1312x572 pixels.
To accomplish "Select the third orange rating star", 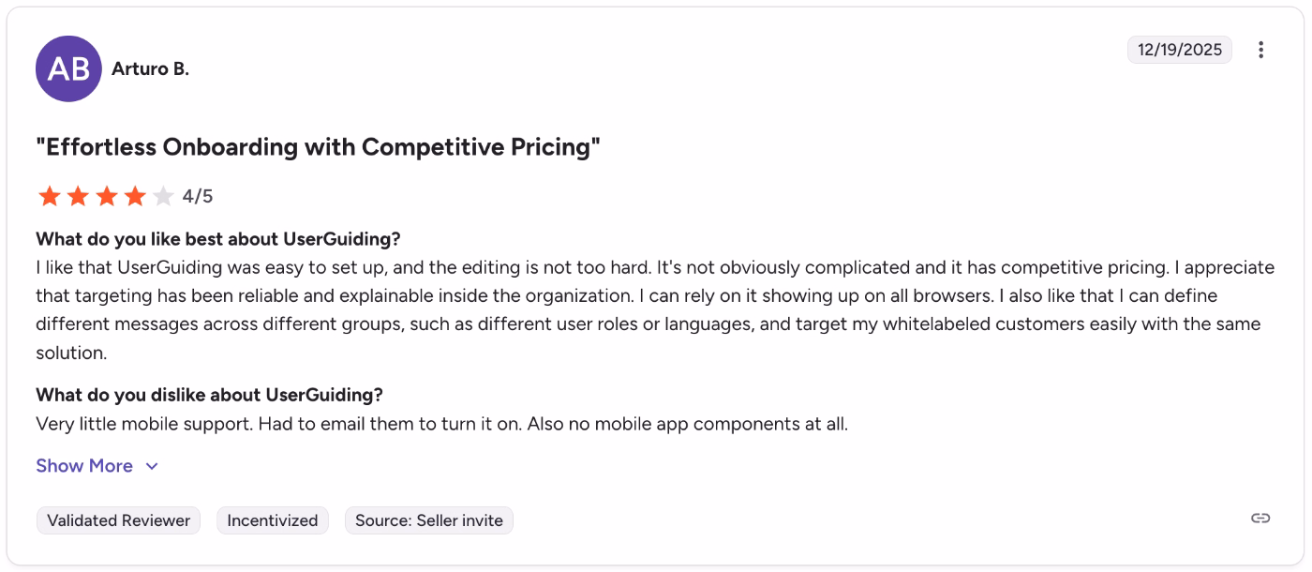I will (106, 196).
